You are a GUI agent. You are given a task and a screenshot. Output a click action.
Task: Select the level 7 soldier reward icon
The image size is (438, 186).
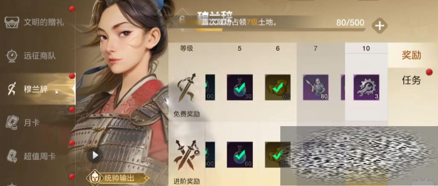pyautogui.click(x=316, y=87)
